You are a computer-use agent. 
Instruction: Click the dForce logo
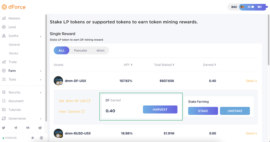[14, 7]
